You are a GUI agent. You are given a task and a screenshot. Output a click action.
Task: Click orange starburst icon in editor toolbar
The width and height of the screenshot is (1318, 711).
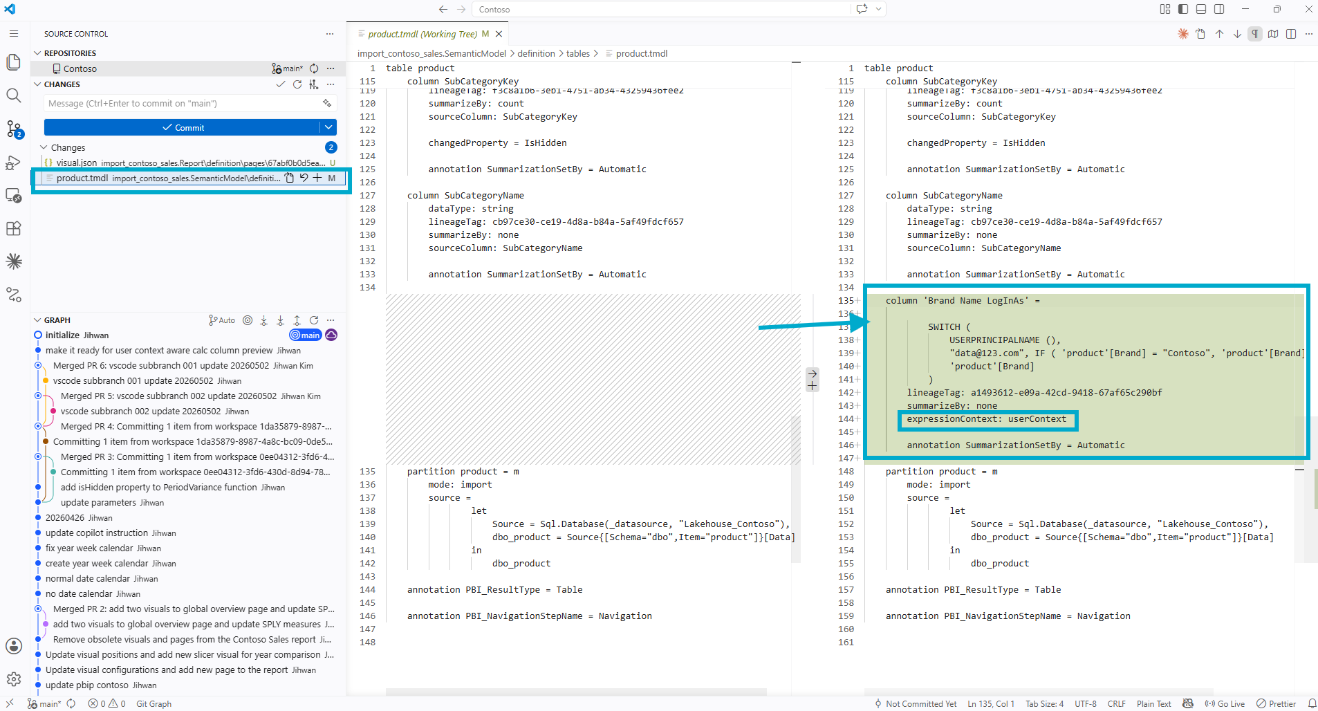click(x=1183, y=34)
